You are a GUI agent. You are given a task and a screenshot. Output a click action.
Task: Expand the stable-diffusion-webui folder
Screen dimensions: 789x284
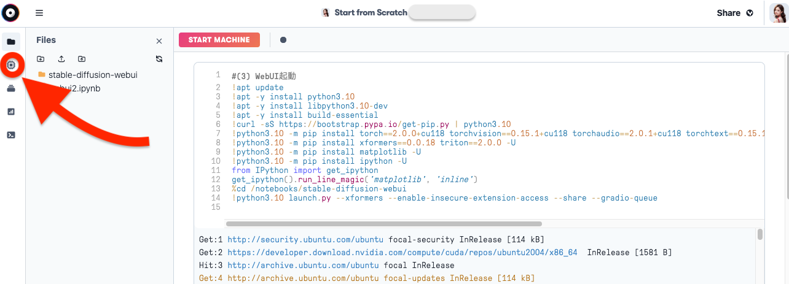coord(92,75)
